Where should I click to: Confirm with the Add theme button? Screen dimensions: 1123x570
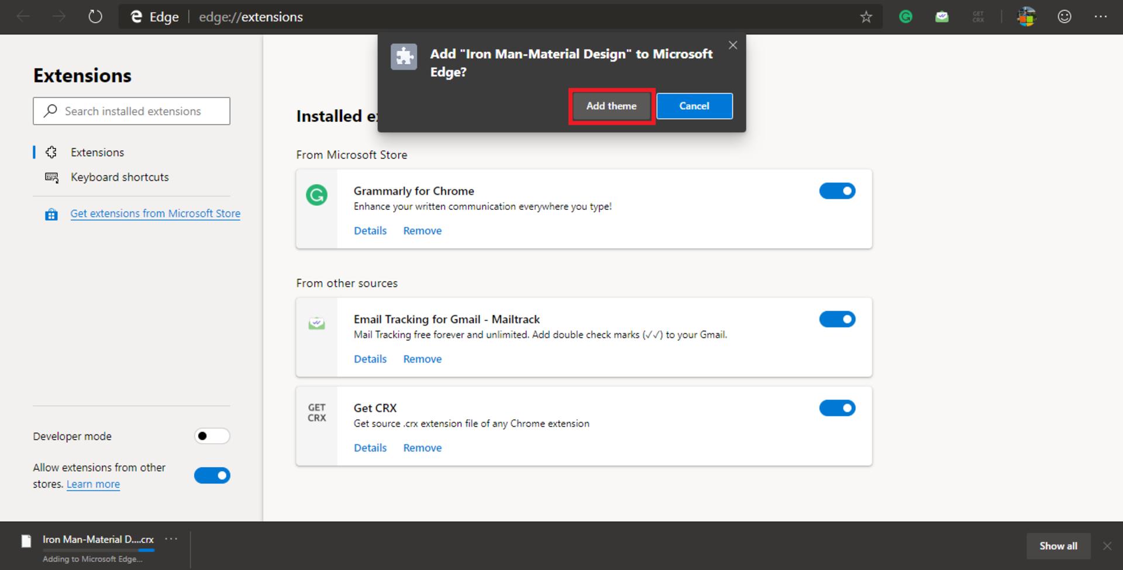611,106
